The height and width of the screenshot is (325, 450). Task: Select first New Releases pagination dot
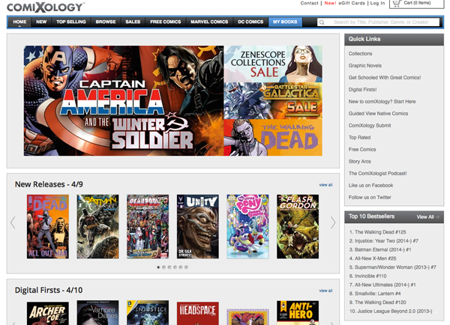click(x=158, y=267)
